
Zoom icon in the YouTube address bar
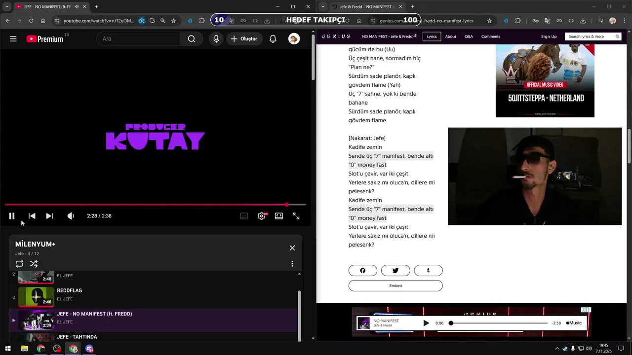pos(162,21)
